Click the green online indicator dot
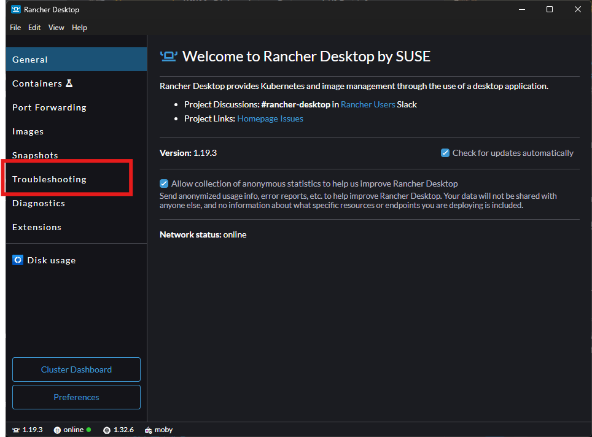The height and width of the screenshot is (437, 592). click(88, 430)
